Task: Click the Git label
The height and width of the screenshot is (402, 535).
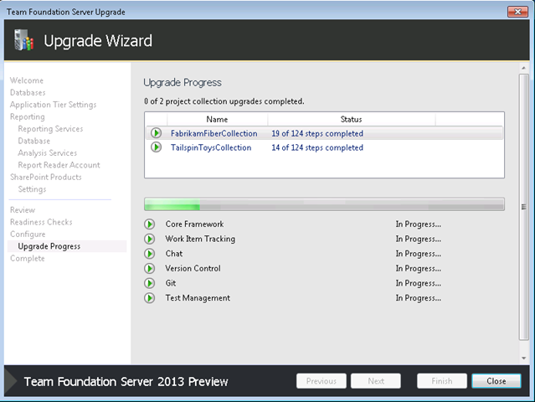Action: pyautogui.click(x=171, y=283)
